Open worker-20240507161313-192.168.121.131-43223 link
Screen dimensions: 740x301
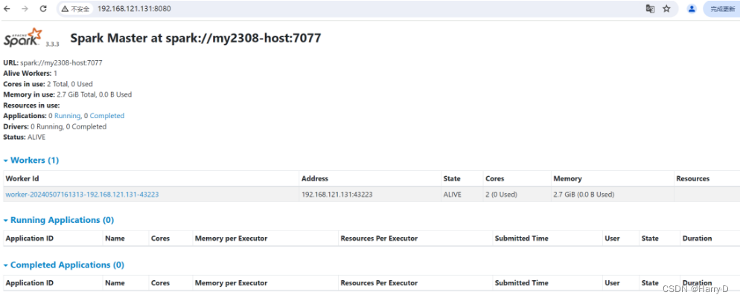click(82, 195)
